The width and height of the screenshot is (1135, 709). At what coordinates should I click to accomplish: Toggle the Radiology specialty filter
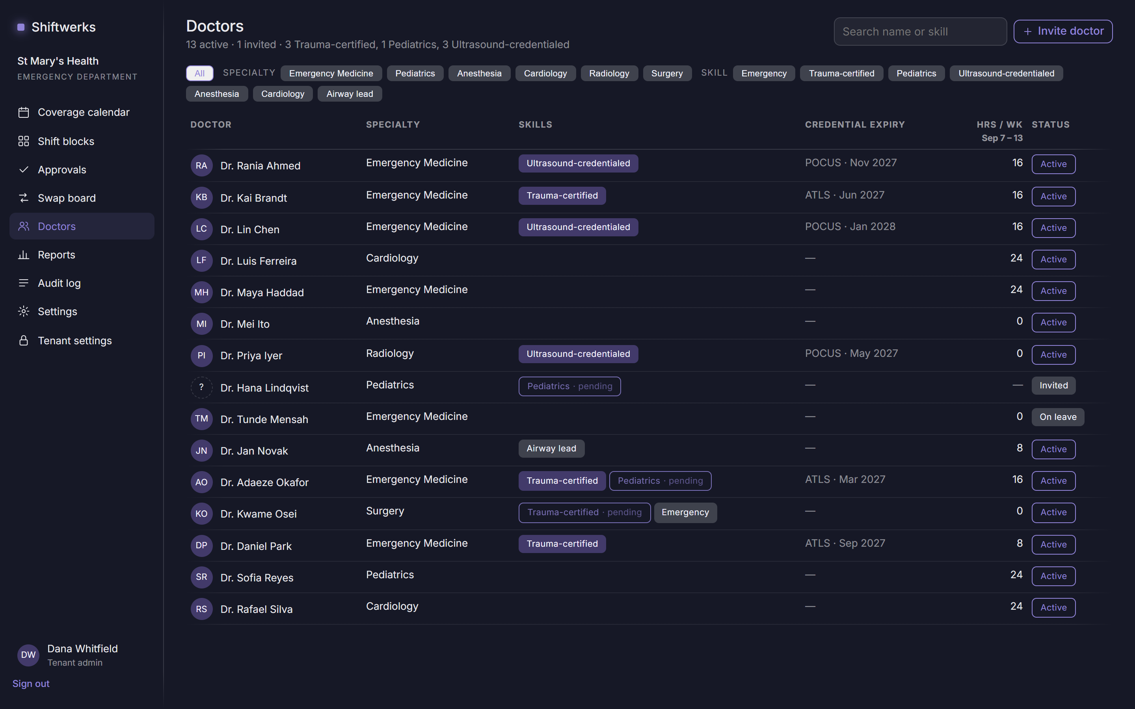(x=609, y=73)
